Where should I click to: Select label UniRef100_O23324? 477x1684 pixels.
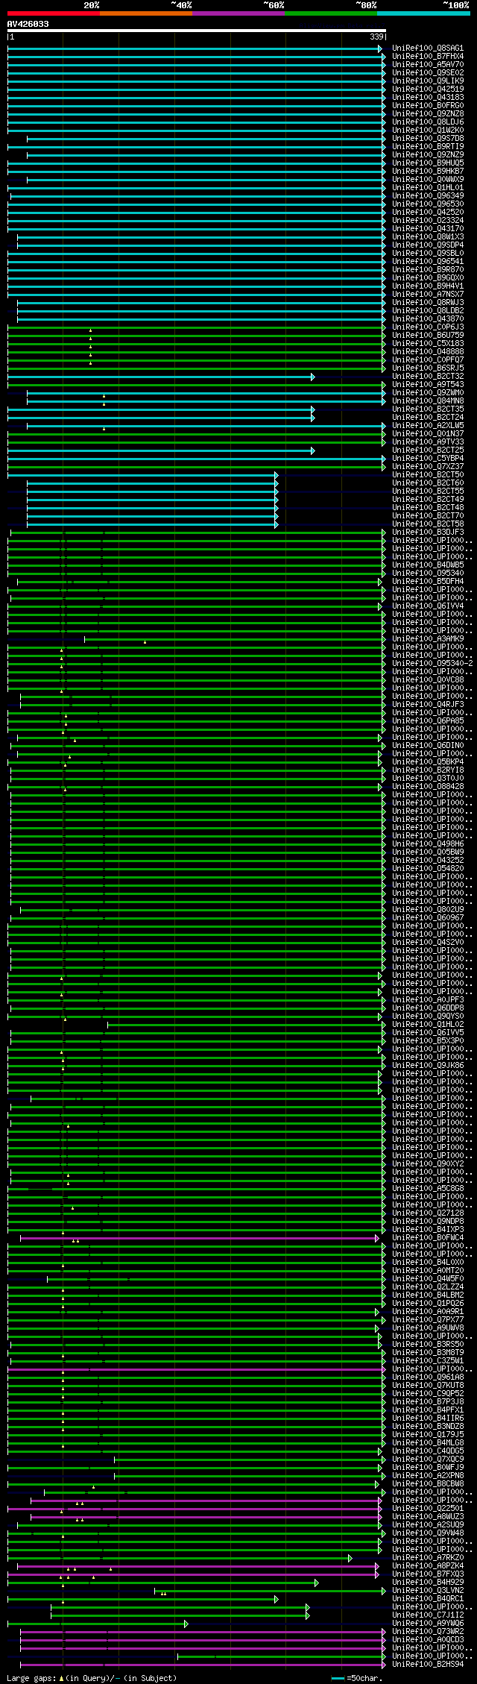tap(428, 221)
